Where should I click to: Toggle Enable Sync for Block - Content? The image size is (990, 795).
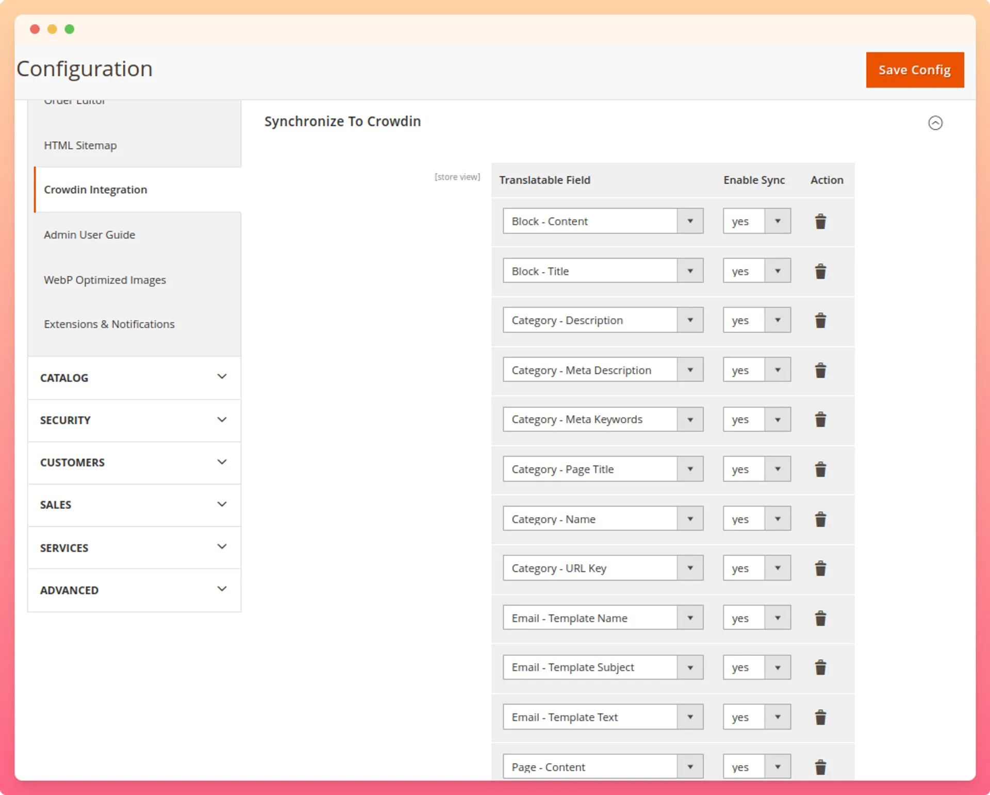756,221
